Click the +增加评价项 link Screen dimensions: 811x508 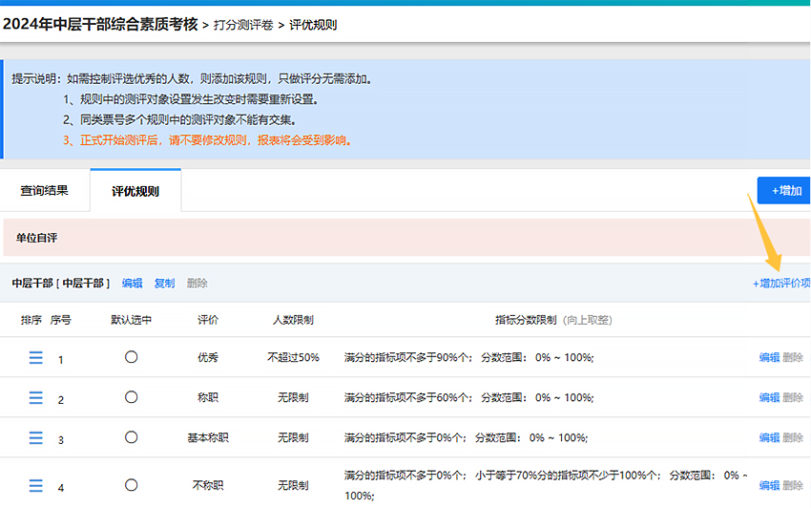point(781,284)
